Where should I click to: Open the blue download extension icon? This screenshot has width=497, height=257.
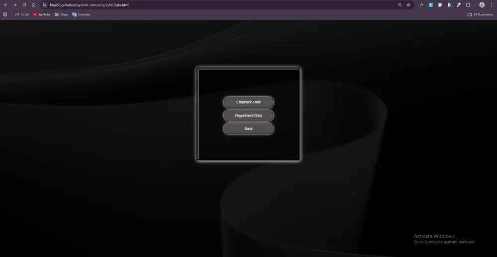tap(431, 5)
